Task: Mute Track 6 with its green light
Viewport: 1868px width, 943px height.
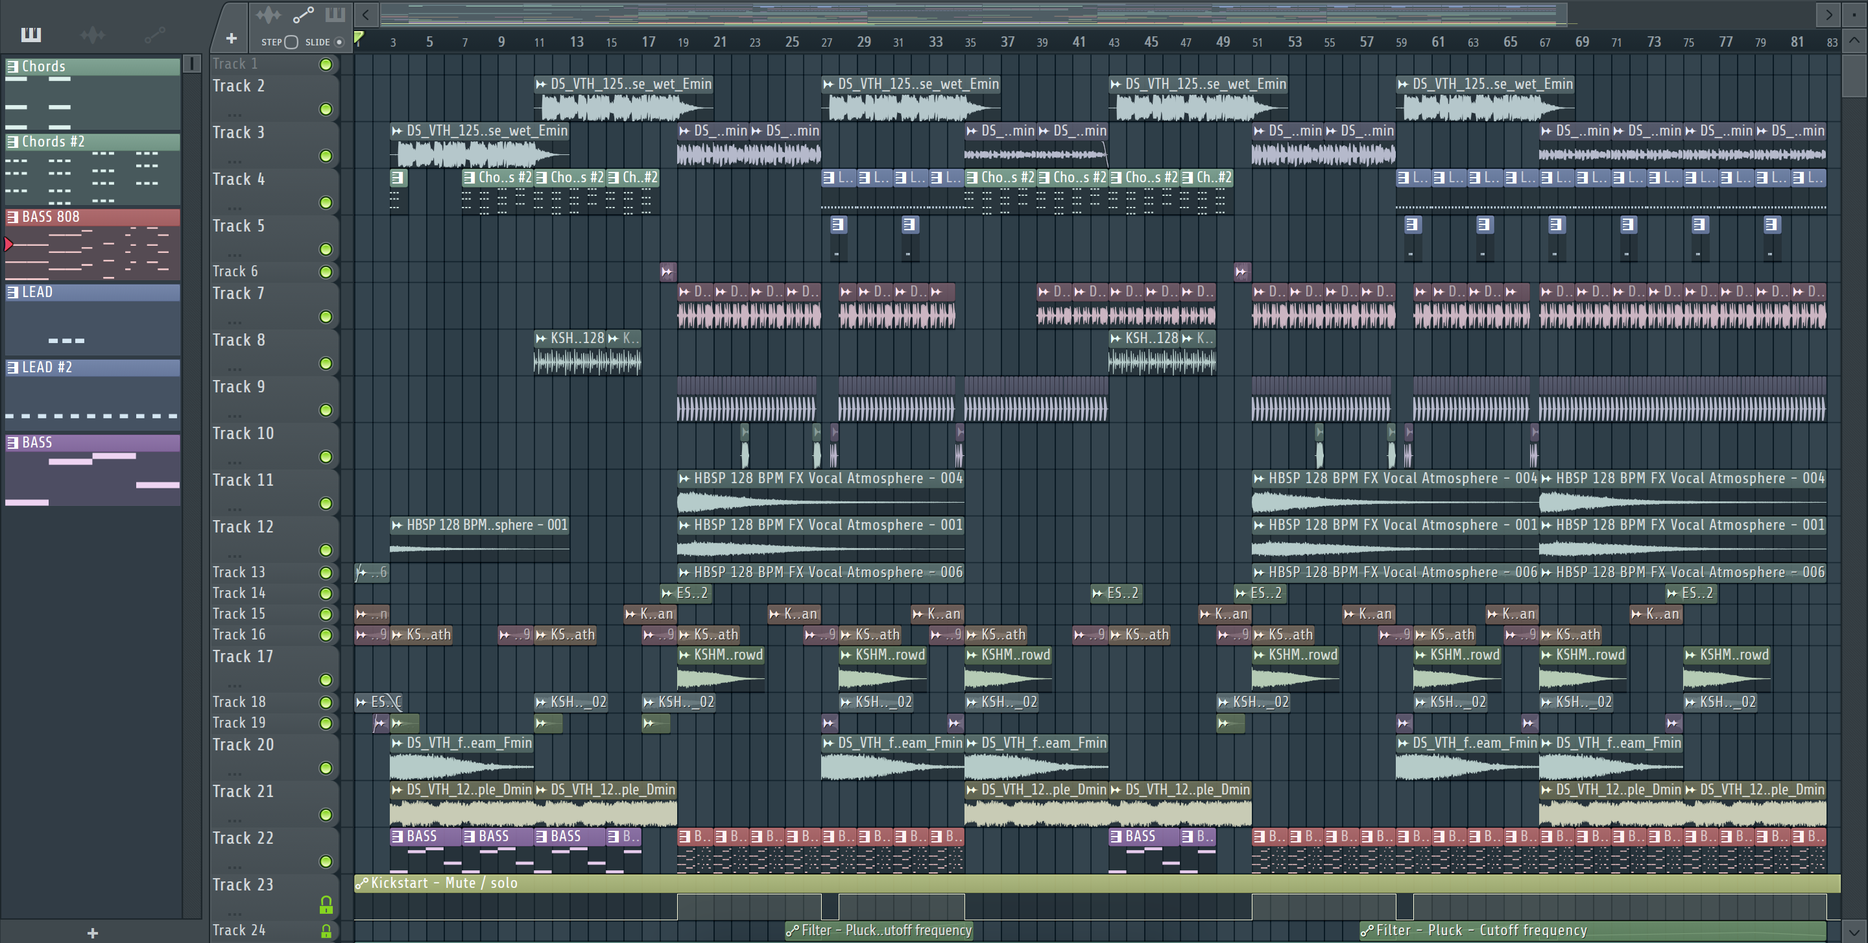Action: coord(326,272)
